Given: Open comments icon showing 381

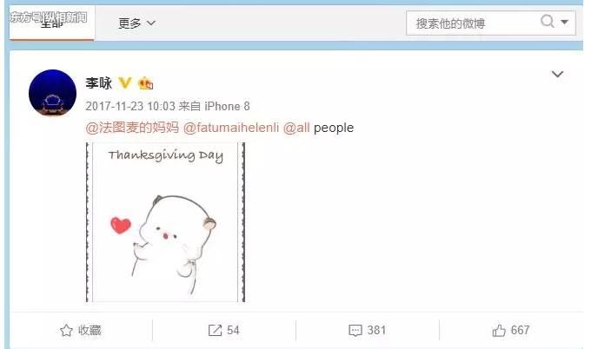Looking at the screenshot, I should (x=355, y=330).
